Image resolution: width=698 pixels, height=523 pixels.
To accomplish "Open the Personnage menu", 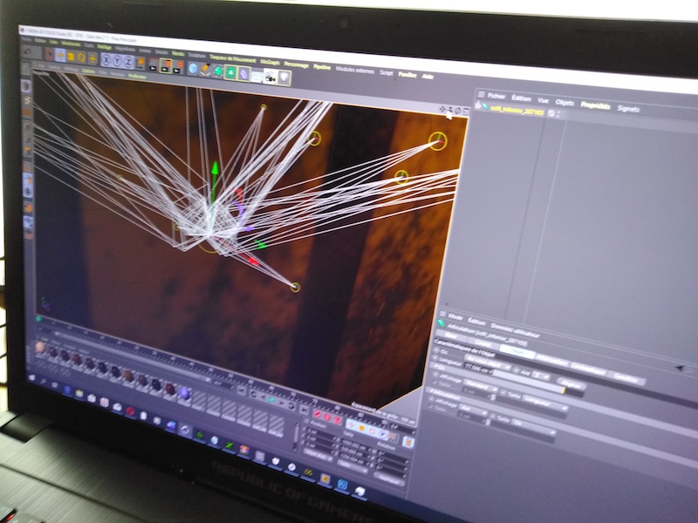I will 297,65.
